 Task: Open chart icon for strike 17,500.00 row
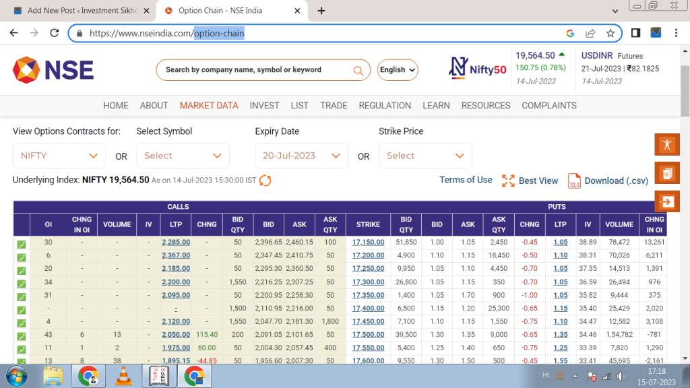coord(21,337)
